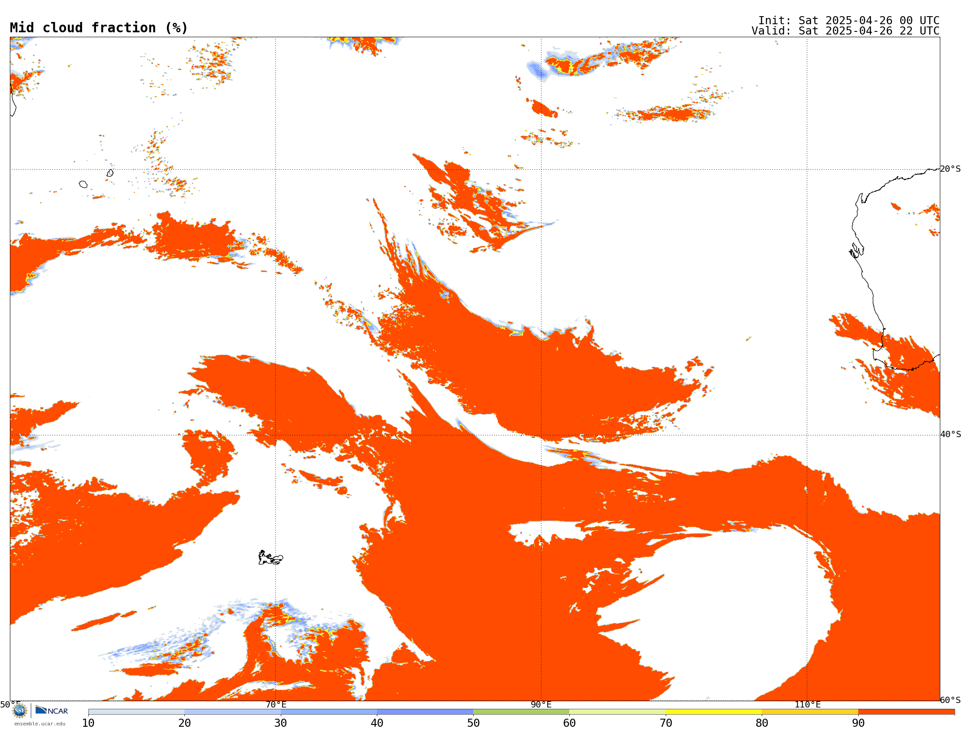This screenshot has height=729, width=969.
Task: Click the colorbar tick label 30
Action: click(x=281, y=723)
